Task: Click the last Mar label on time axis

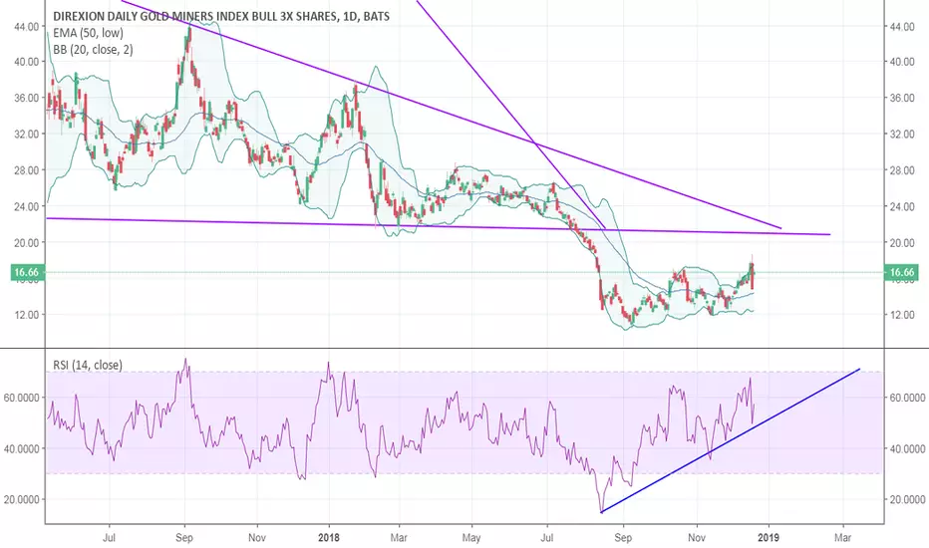Action: click(842, 538)
